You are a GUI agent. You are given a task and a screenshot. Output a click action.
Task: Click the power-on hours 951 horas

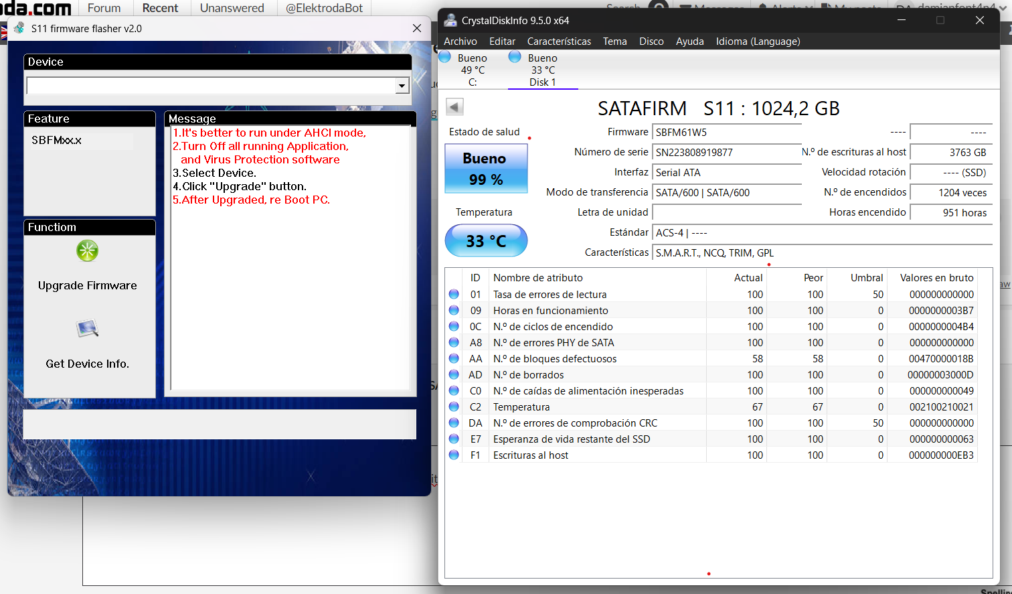point(951,212)
